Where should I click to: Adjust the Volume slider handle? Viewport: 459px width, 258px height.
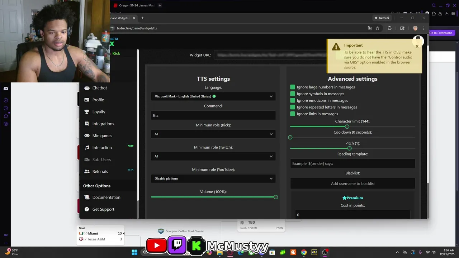[x=276, y=197]
